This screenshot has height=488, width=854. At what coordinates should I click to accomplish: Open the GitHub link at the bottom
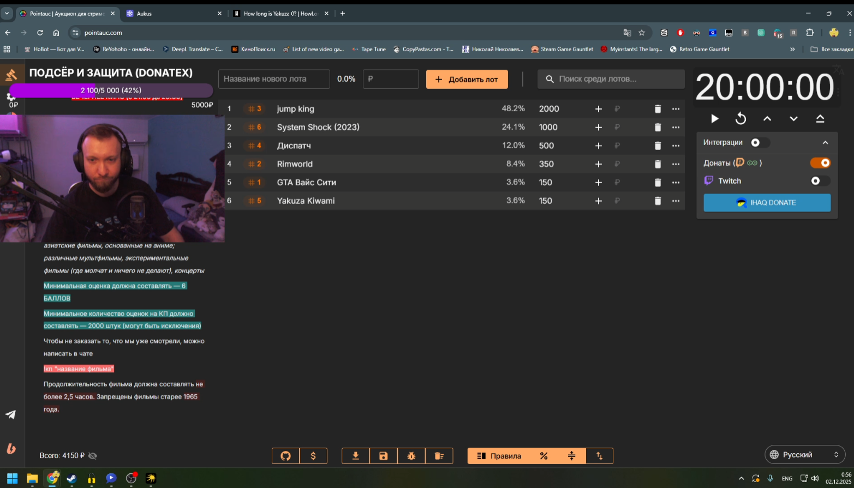[x=285, y=456]
